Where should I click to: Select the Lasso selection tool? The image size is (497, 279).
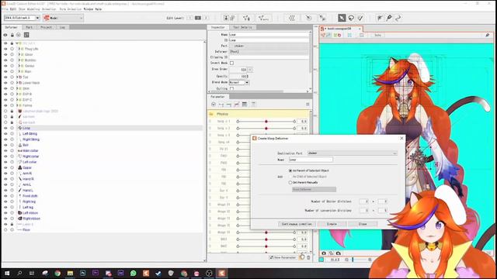351,18
